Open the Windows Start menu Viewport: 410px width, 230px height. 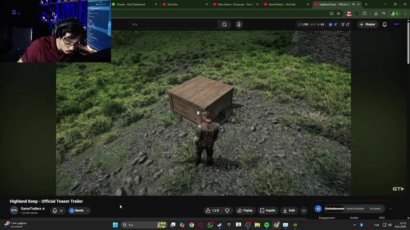click(x=115, y=225)
